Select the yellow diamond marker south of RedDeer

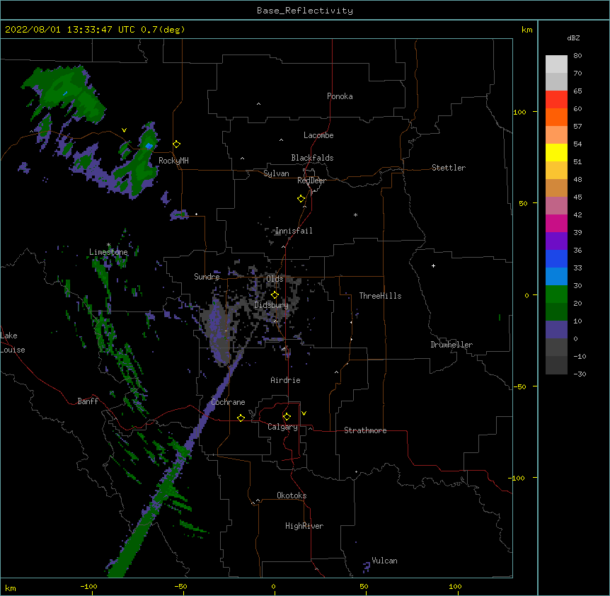(x=301, y=199)
